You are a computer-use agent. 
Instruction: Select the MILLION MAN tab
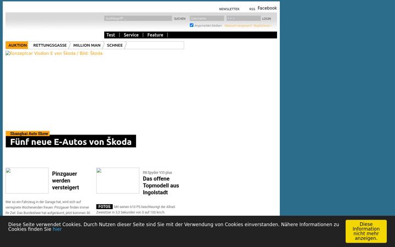(x=87, y=46)
